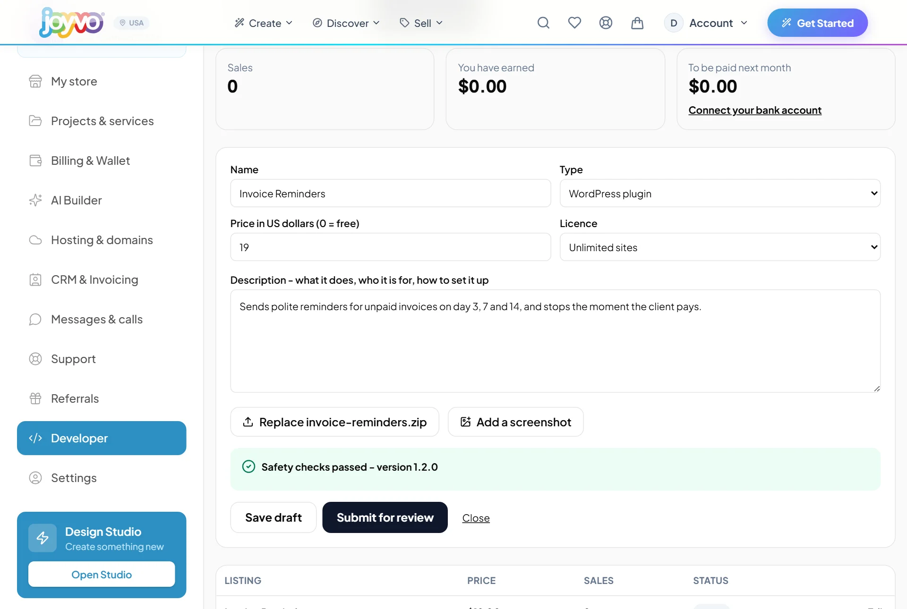Click the Referrals gift icon
907x609 pixels.
click(x=35, y=398)
